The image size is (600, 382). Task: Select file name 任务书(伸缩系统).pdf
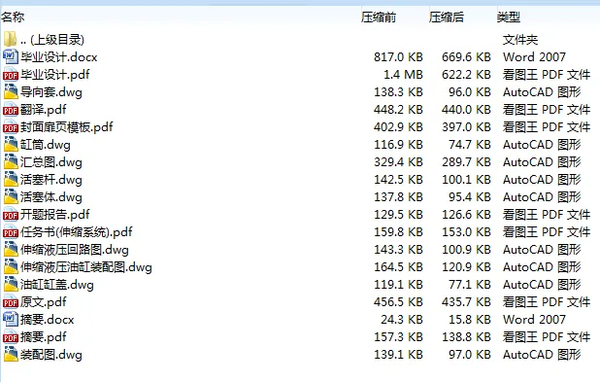[x=77, y=231]
